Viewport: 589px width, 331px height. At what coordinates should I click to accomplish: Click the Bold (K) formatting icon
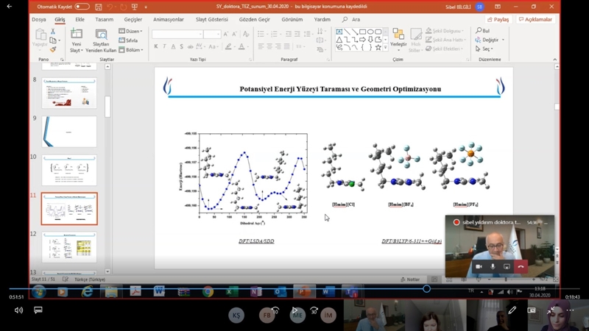click(x=156, y=46)
